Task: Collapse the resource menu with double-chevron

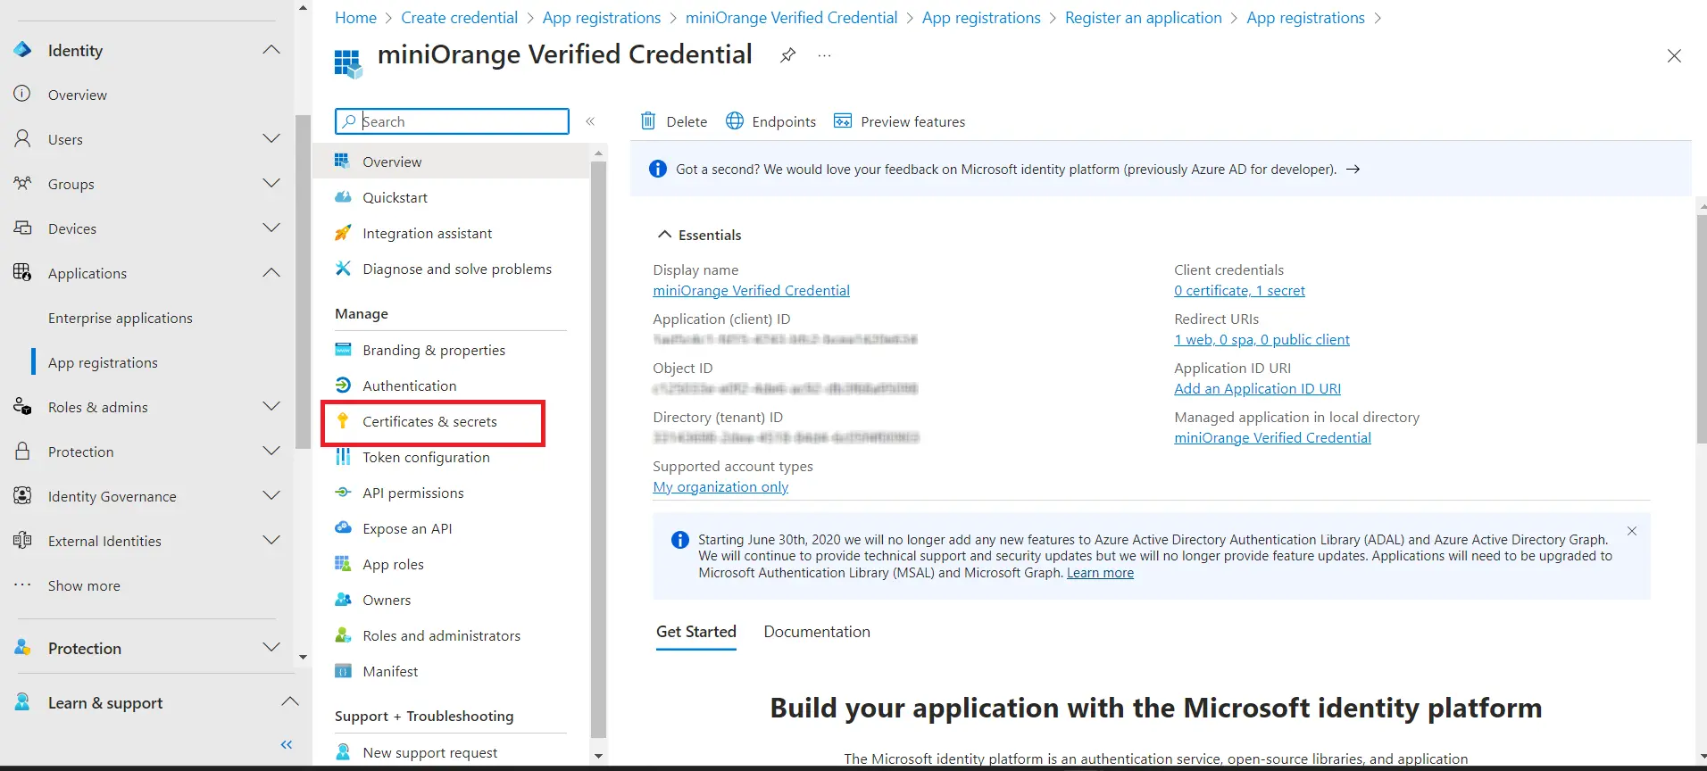Action: 590,121
